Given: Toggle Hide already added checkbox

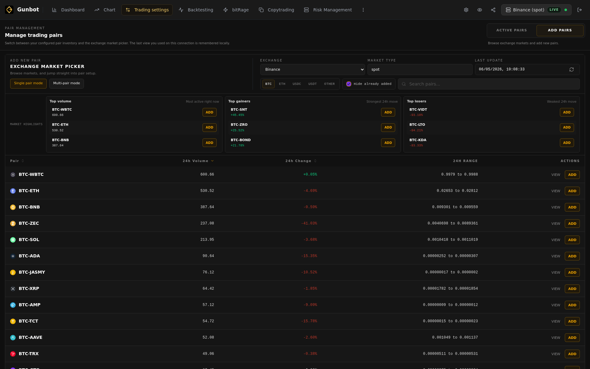Looking at the screenshot, I should [349, 84].
